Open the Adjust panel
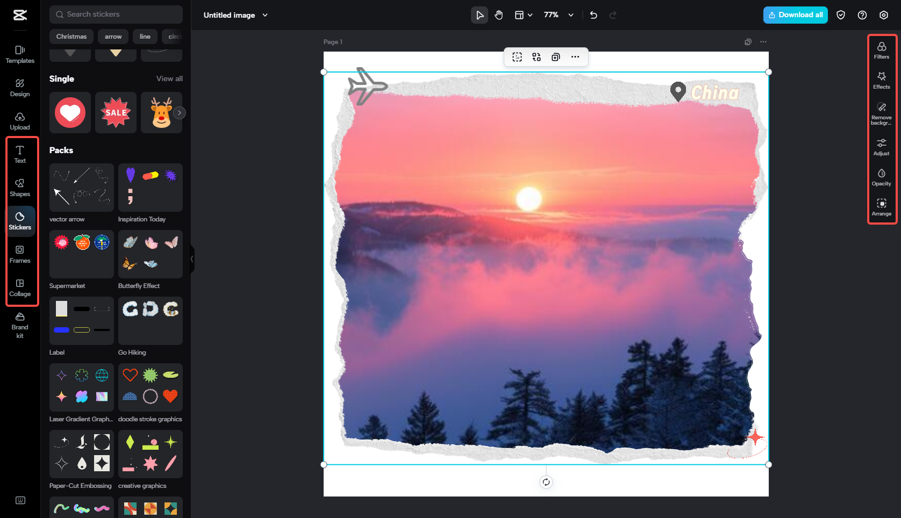Viewport: 901px width, 518px height. 882,146
